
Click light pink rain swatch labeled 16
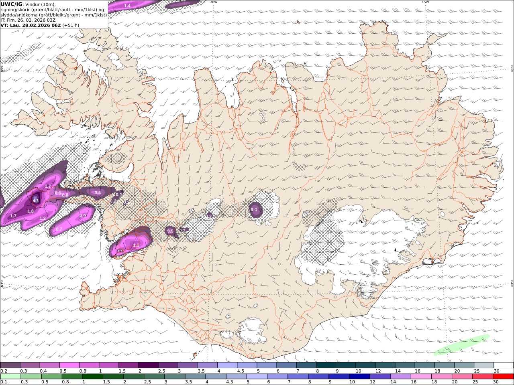click(x=421, y=377)
